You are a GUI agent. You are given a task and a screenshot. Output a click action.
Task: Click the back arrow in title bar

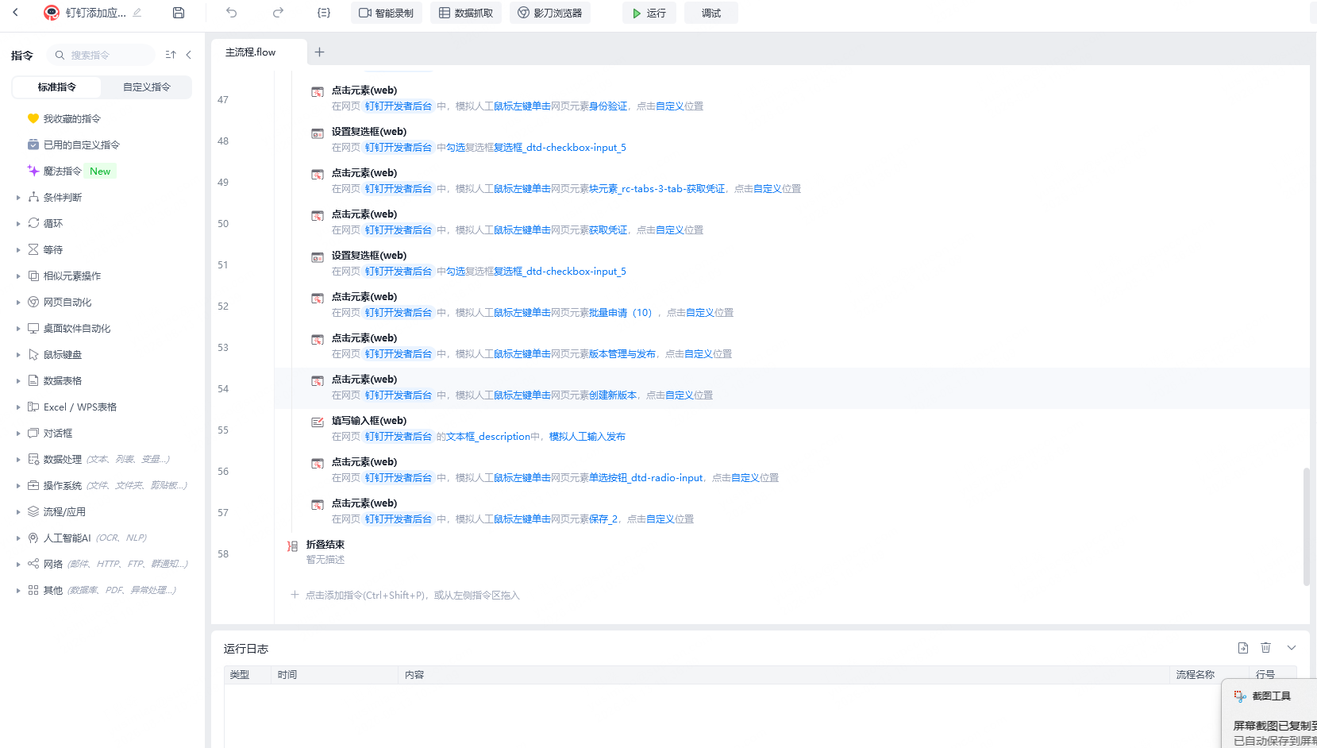click(15, 13)
